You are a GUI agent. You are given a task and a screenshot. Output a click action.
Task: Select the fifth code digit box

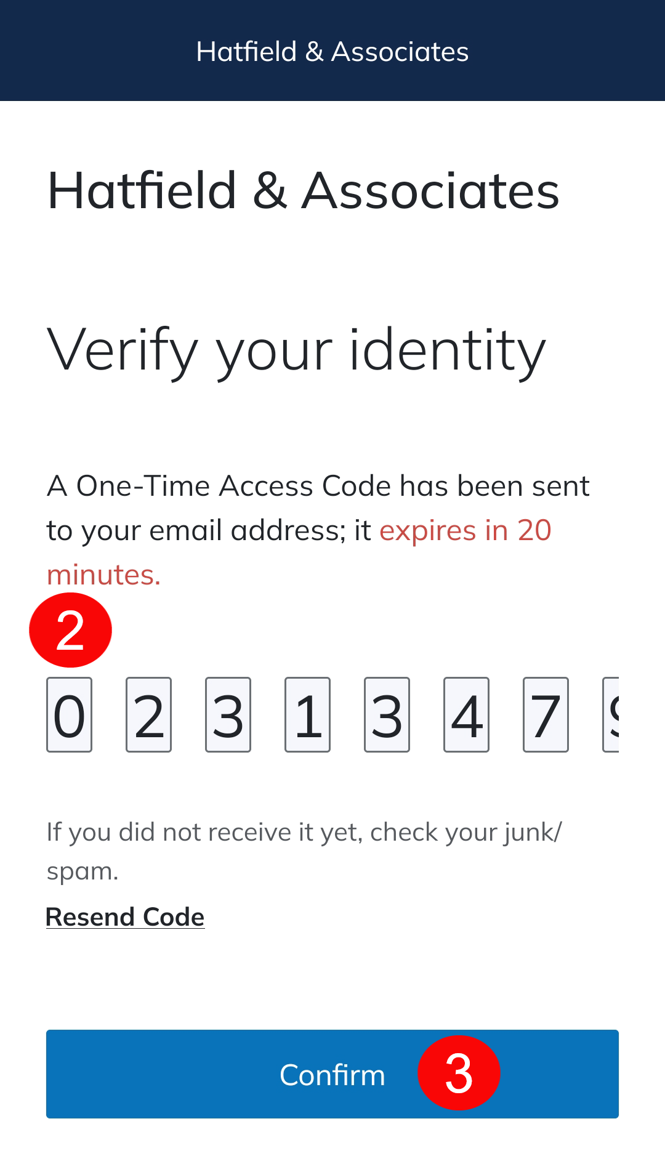click(x=387, y=715)
